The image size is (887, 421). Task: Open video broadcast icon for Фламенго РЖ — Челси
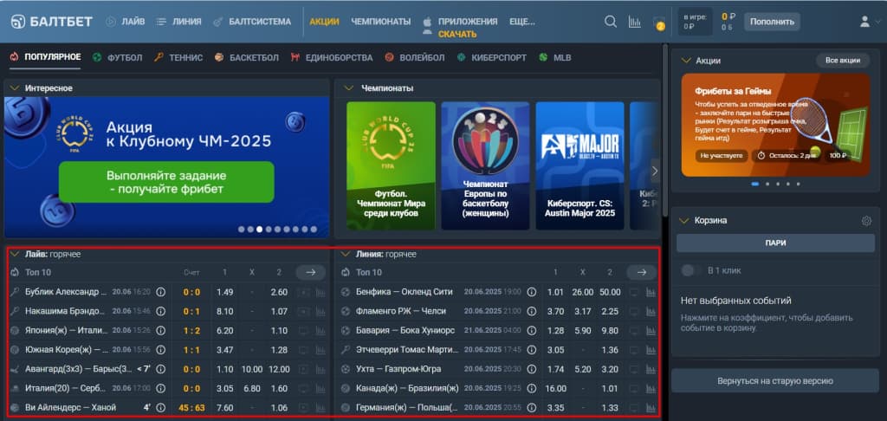(634, 311)
